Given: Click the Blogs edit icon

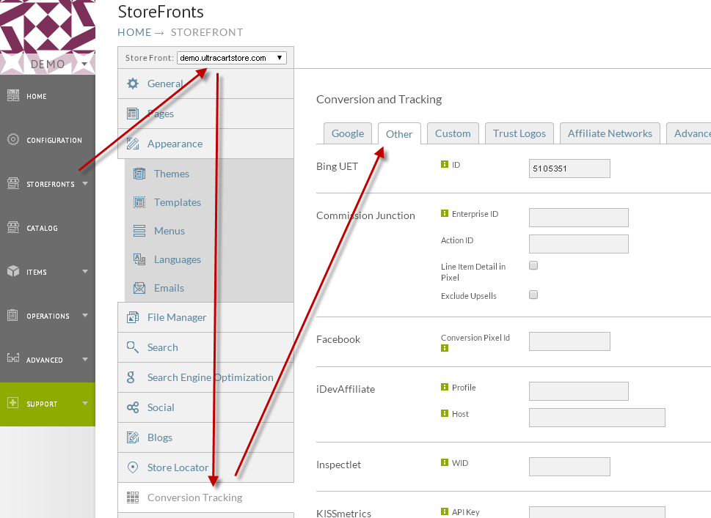Looking at the screenshot, I should tap(132, 437).
